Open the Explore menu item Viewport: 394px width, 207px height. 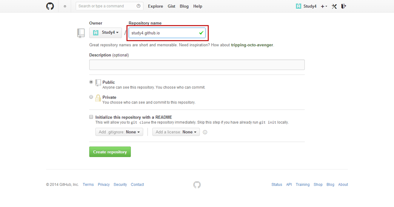point(155,6)
